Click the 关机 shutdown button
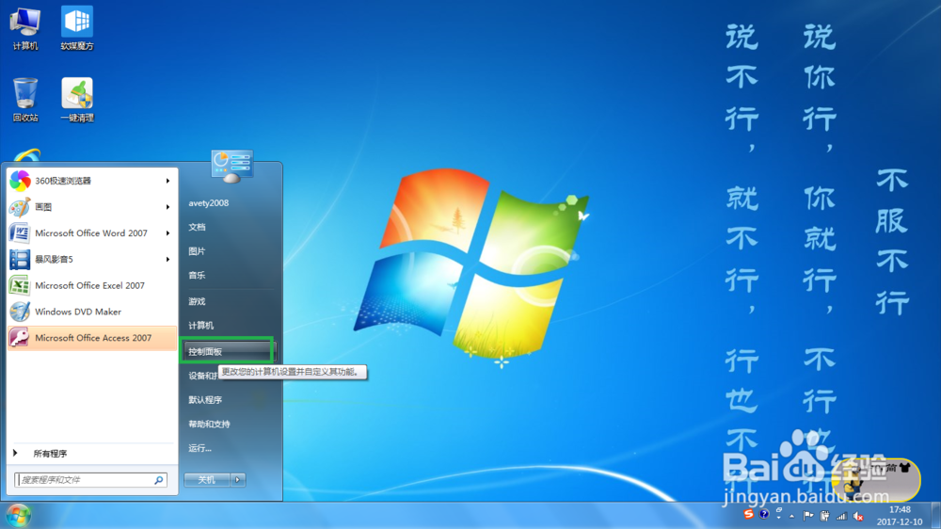 [207, 480]
